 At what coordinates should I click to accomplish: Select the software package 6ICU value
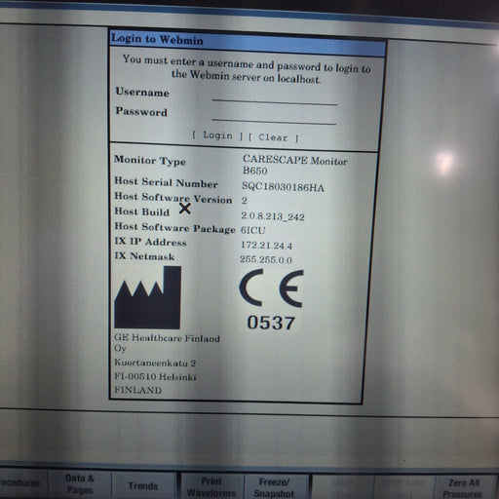click(252, 230)
